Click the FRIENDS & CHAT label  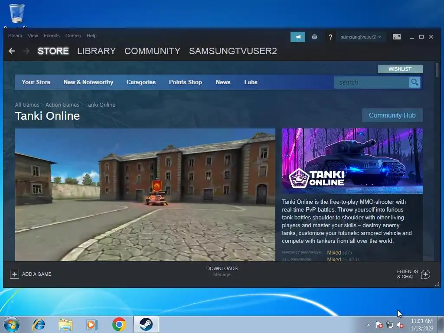coord(407,274)
